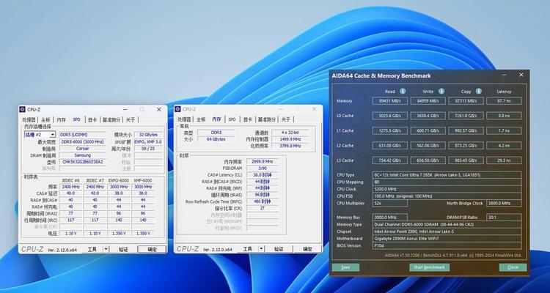The height and width of the screenshot is (293, 550).
Task: Click the BIOS Version F10d field
Action: (447, 245)
